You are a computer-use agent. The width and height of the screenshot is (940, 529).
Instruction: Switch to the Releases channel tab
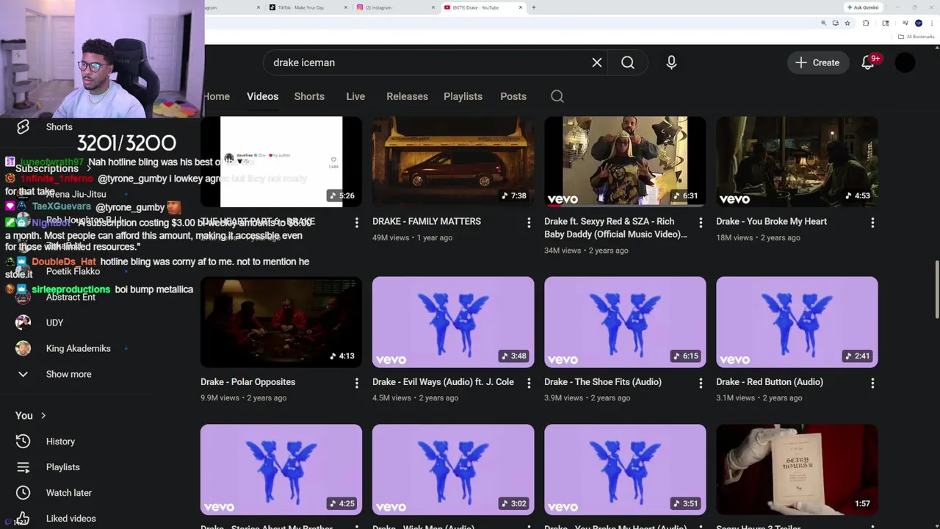pyautogui.click(x=407, y=96)
